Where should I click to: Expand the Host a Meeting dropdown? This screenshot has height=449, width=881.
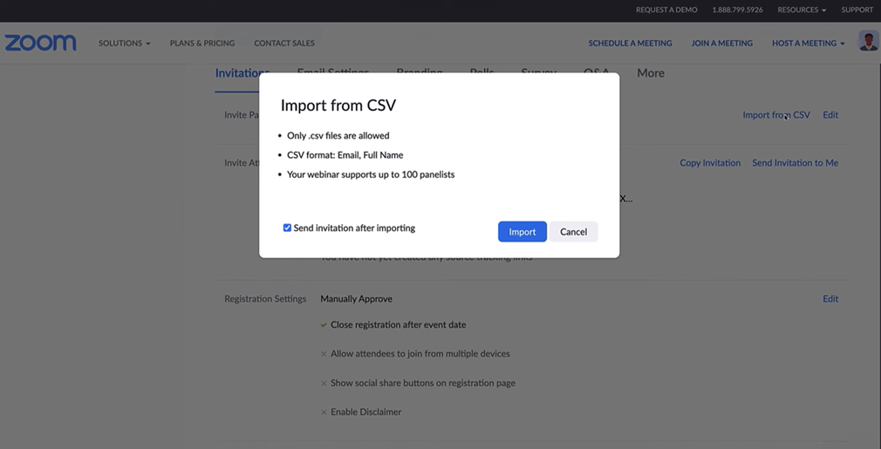[x=808, y=43]
